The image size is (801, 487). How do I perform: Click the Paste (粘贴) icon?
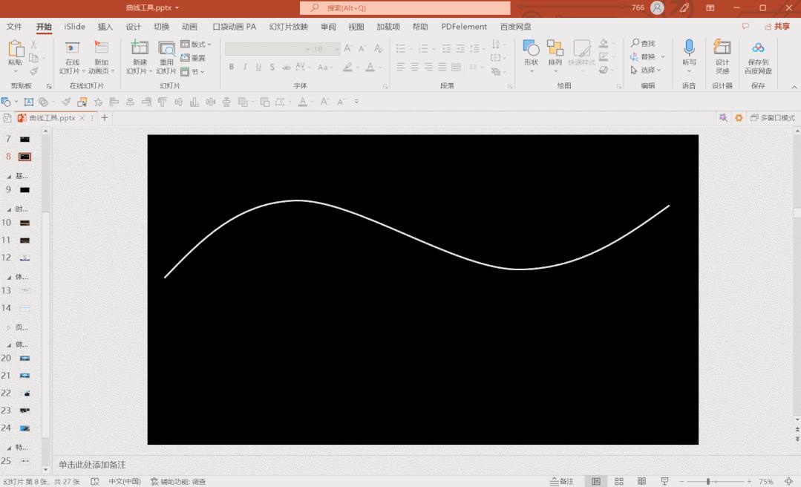coord(15,50)
